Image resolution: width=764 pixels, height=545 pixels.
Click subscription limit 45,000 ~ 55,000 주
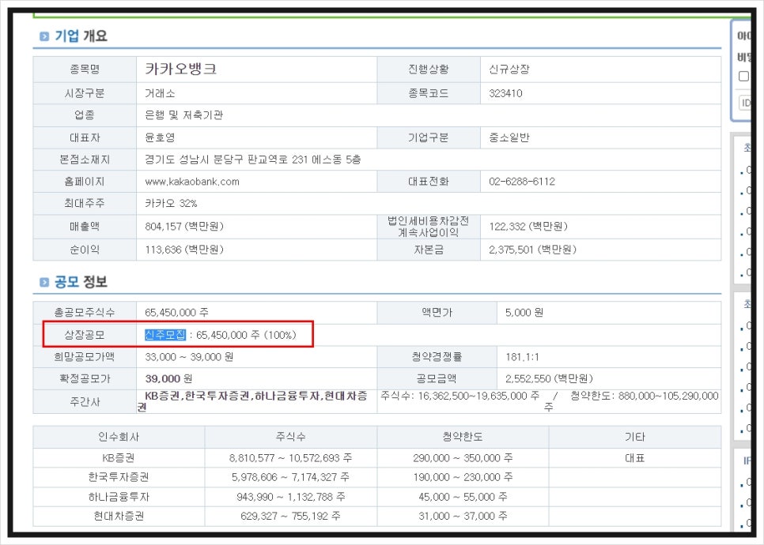pos(463,497)
